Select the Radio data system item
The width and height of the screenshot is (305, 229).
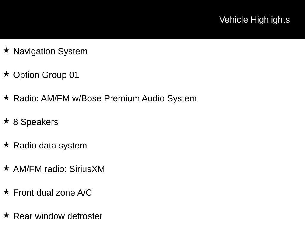(50, 146)
